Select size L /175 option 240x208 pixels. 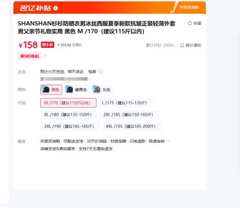[x=126, y=103]
